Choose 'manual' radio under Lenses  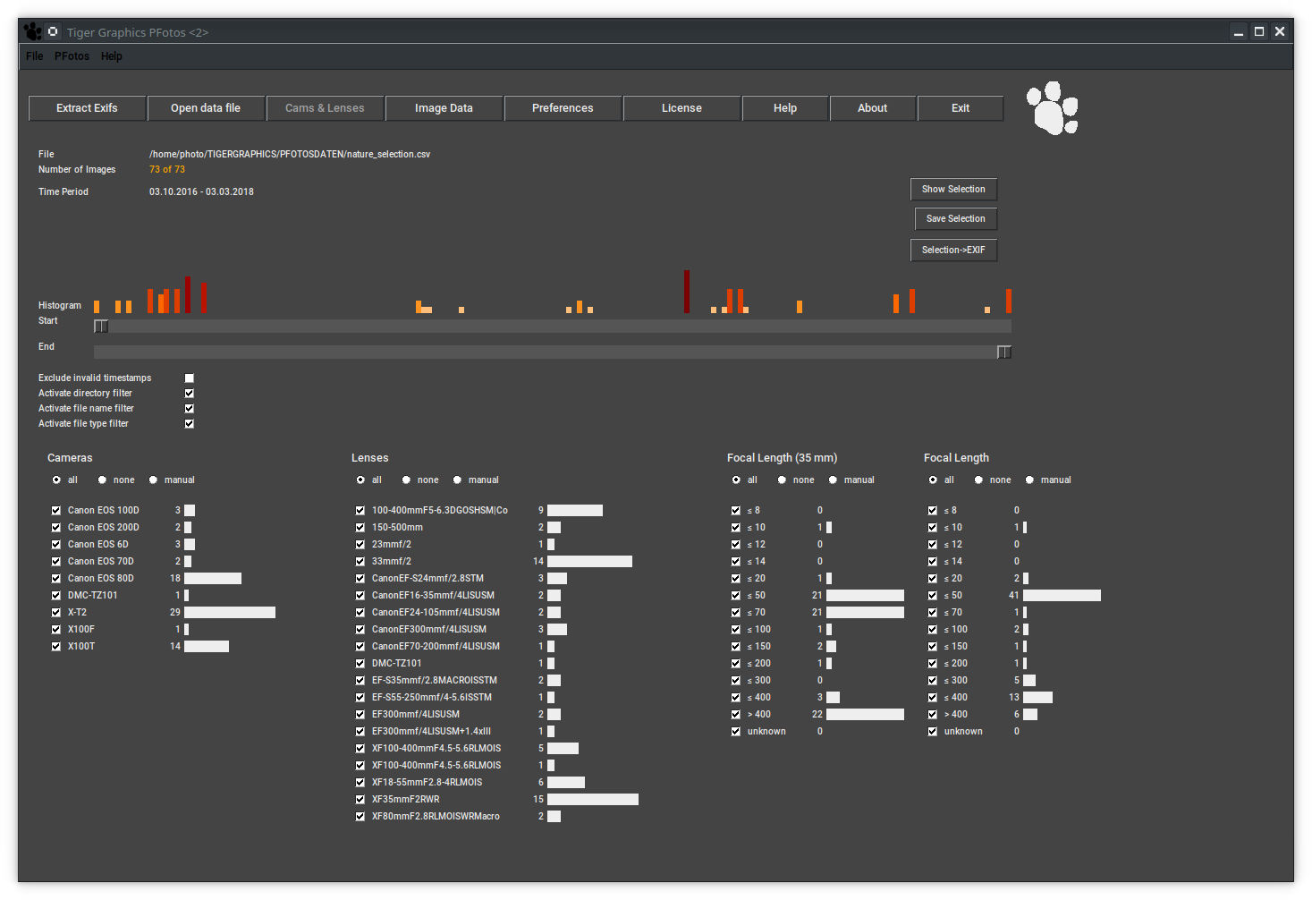click(458, 480)
